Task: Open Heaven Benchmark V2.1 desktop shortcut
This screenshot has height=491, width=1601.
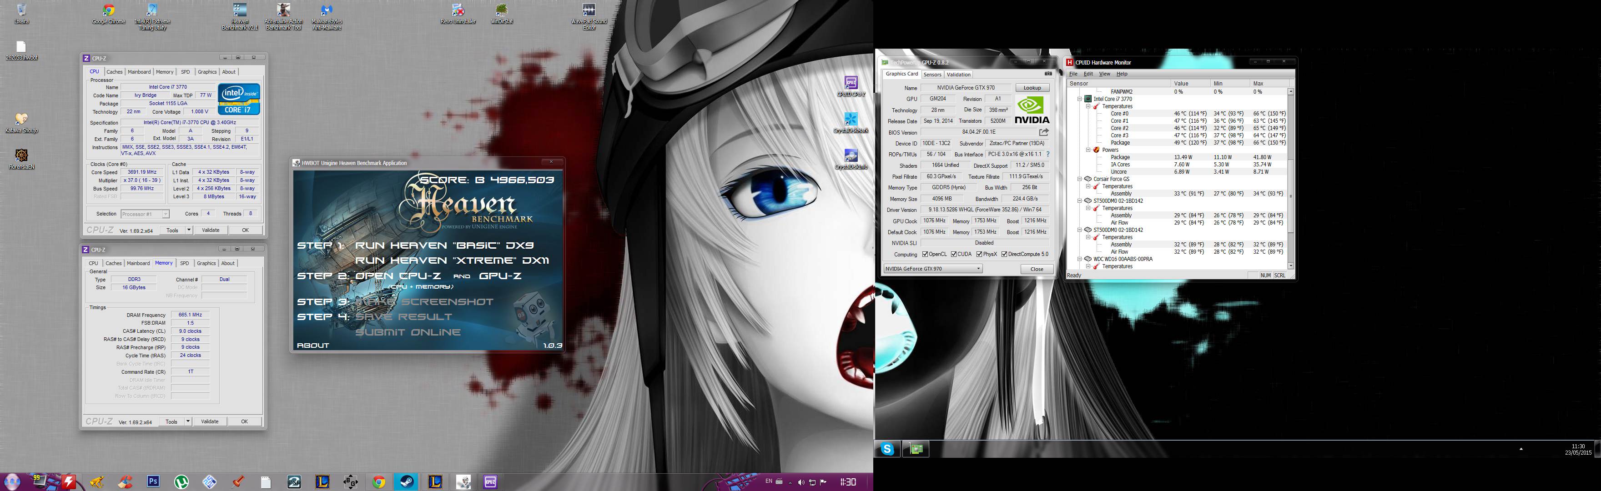Action: tap(240, 17)
